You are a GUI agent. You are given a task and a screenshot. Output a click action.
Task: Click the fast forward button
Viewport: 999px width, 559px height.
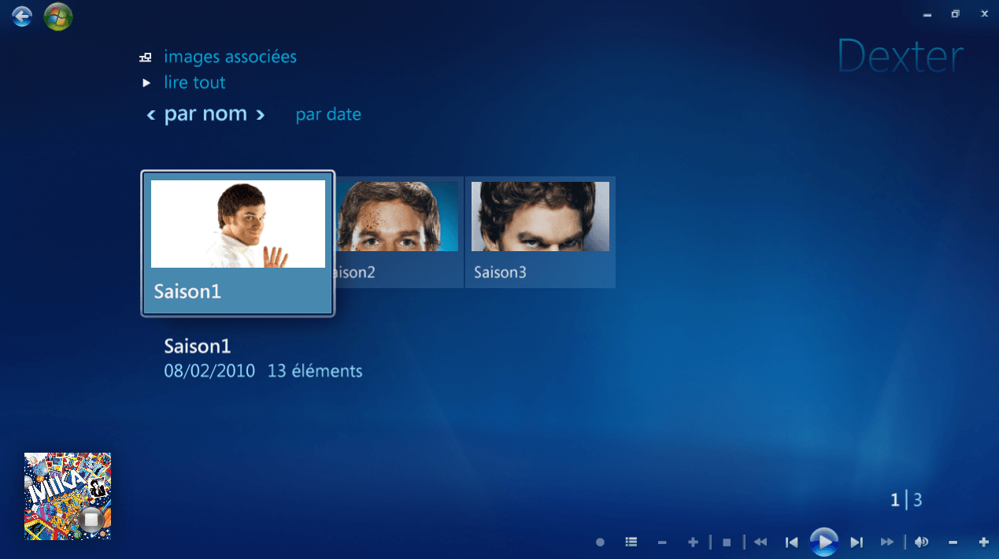(887, 542)
